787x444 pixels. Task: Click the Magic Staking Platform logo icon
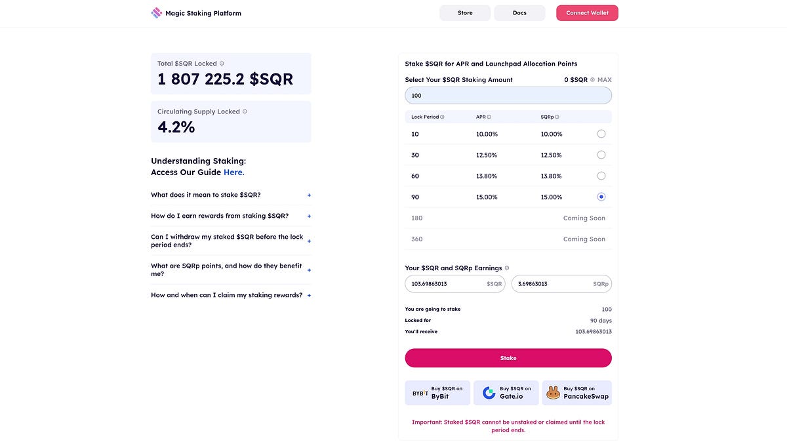point(157,13)
